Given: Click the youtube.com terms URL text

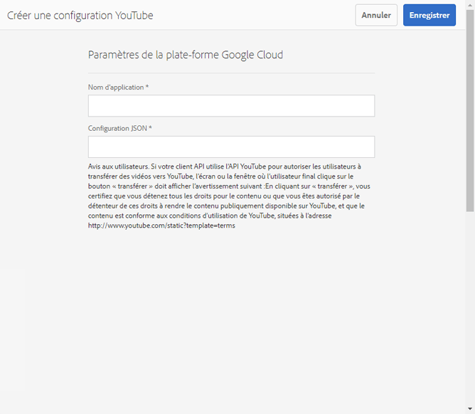Looking at the screenshot, I should click(x=161, y=225).
